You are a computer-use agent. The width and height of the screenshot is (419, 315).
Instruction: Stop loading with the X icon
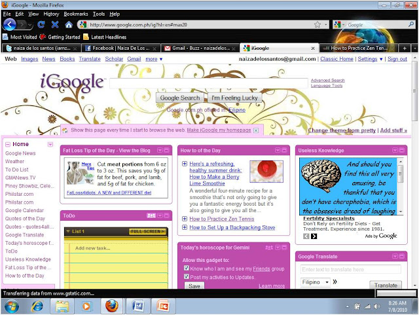(x=55, y=25)
